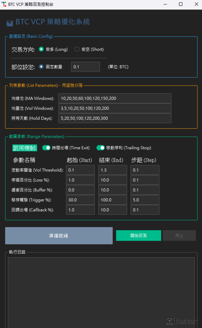The width and height of the screenshot is (202, 328).
Task: Click the BTC VCP 策略優化系統 heading
Action: 53,22
